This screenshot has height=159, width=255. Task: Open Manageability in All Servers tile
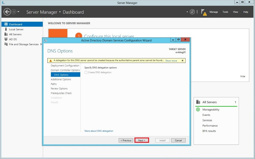point(211,110)
